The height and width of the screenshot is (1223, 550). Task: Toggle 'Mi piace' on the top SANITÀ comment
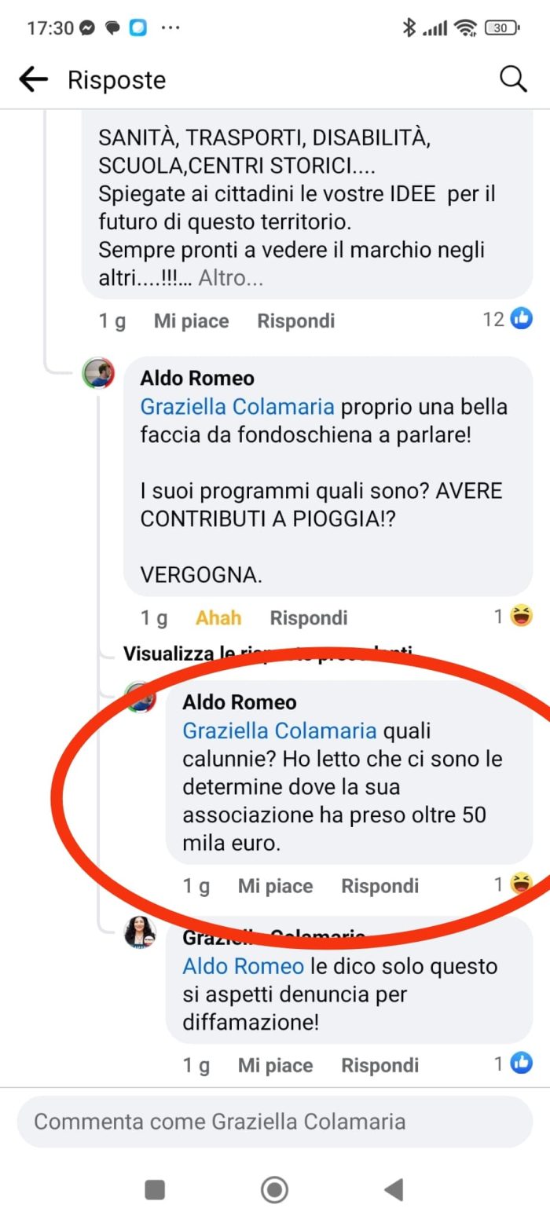[x=191, y=320]
